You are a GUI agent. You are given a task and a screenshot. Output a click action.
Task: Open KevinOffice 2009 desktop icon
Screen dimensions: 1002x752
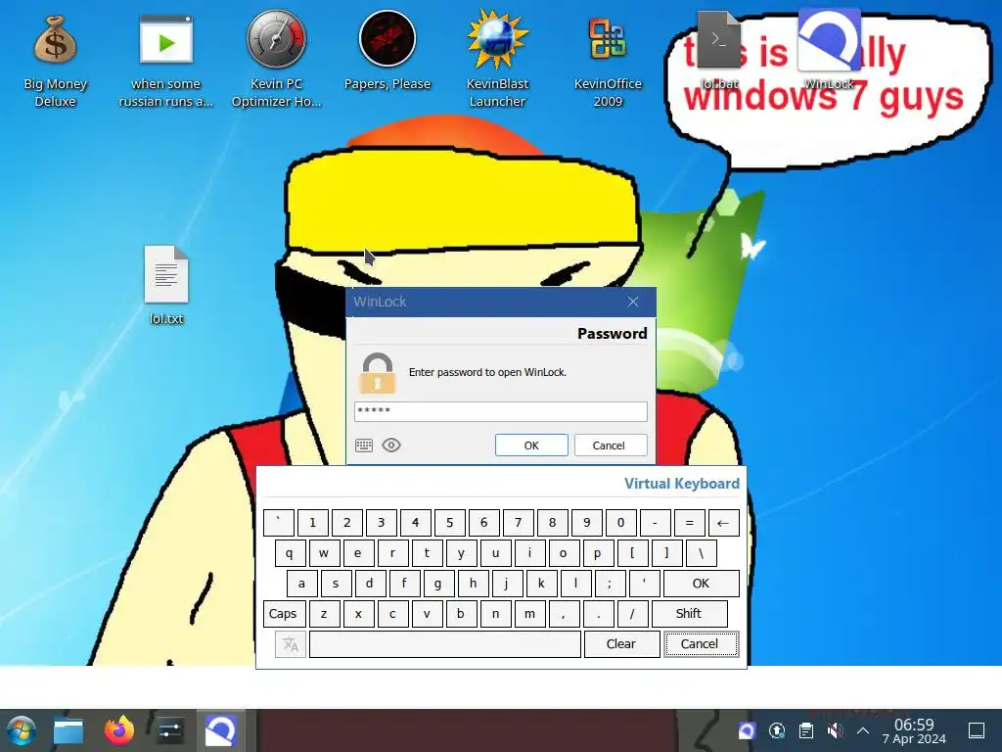(x=608, y=61)
